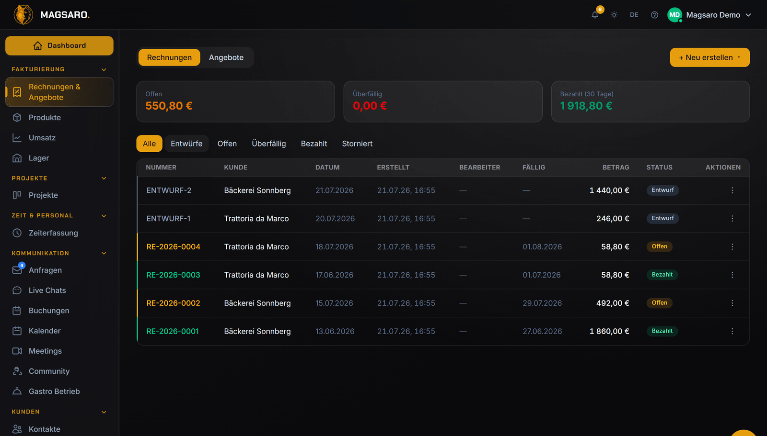Screen dimensions: 767x436
Task: Open Kontakte contacts icon
Action: pos(17,429)
